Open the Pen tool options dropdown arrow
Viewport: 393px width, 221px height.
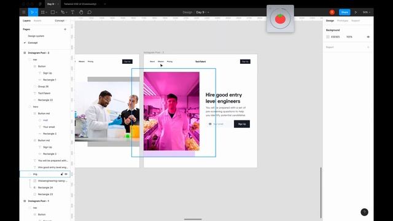[66, 12]
